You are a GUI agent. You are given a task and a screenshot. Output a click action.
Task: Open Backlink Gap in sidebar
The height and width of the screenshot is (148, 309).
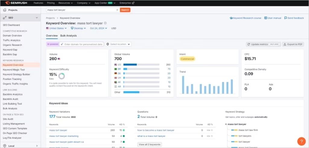(x=10, y=54)
